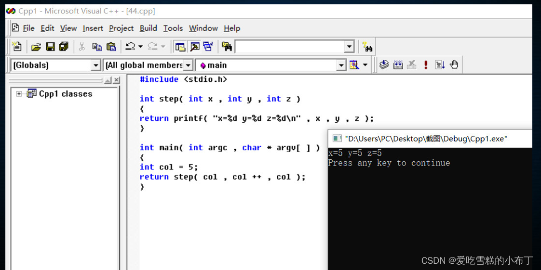Image resolution: width=541 pixels, height=270 pixels.
Task: Click the WizardBar actions wand icon
Action: tap(354, 65)
